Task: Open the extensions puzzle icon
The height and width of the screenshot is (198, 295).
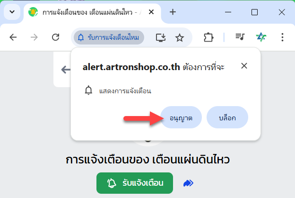Action: pos(208,37)
